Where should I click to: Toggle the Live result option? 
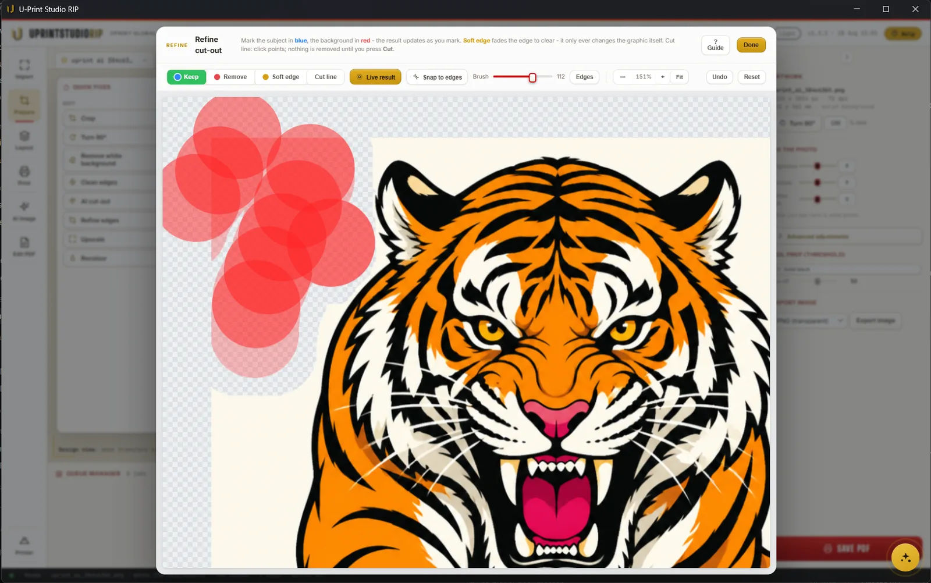[375, 77]
